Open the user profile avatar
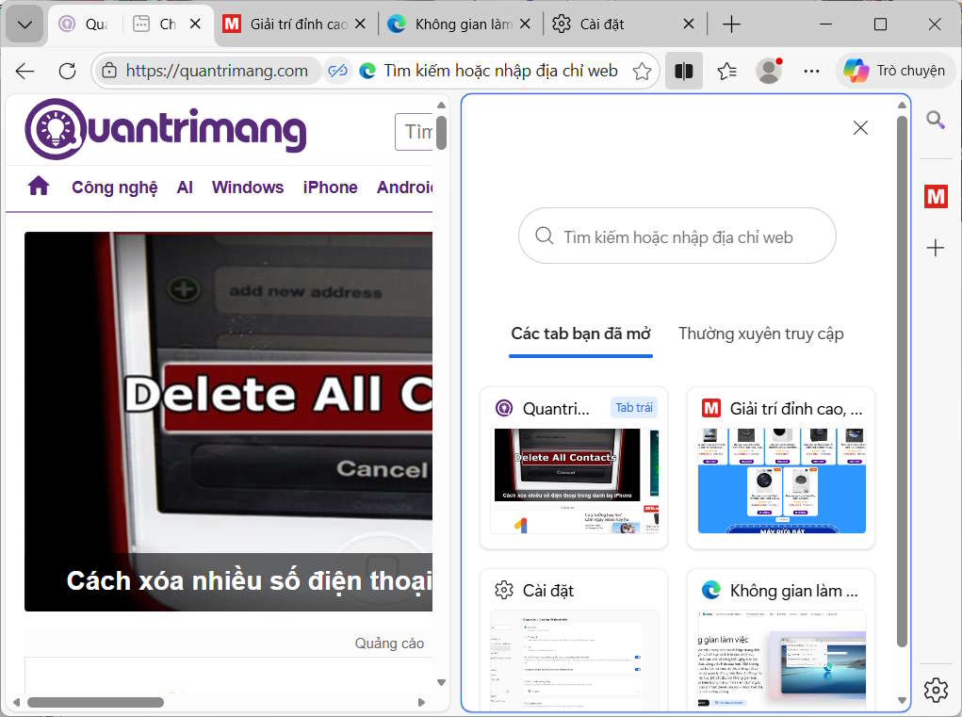 pos(770,72)
